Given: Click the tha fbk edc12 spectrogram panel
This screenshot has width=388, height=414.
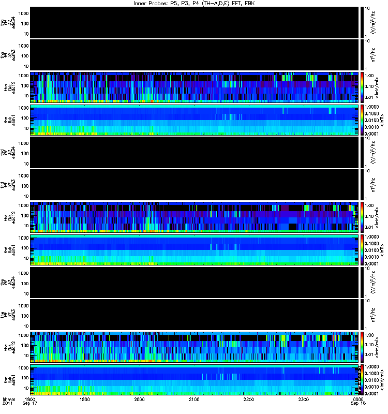Looking at the screenshot, I should 195,87.
